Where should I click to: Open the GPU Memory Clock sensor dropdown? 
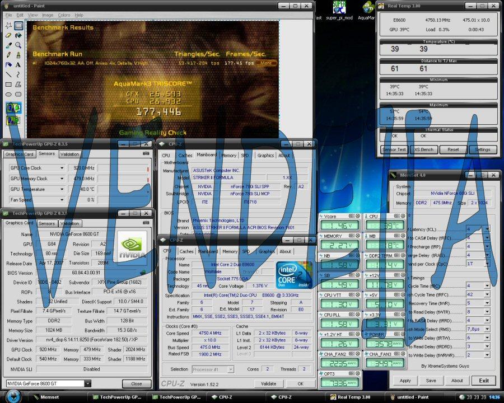click(x=62, y=179)
